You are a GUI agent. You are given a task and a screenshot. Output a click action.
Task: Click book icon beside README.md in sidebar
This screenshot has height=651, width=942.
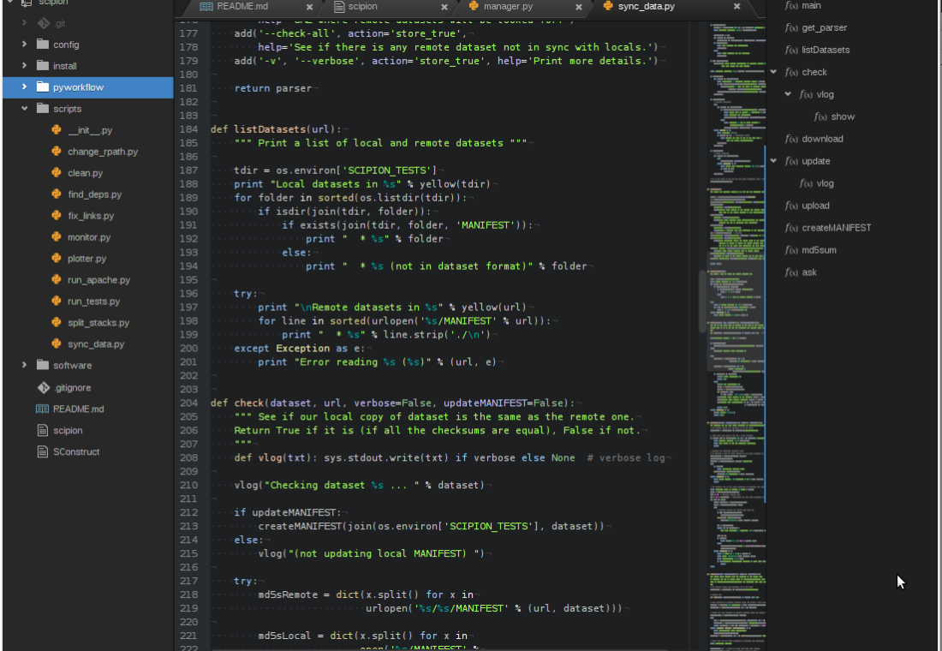tap(42, 409)
